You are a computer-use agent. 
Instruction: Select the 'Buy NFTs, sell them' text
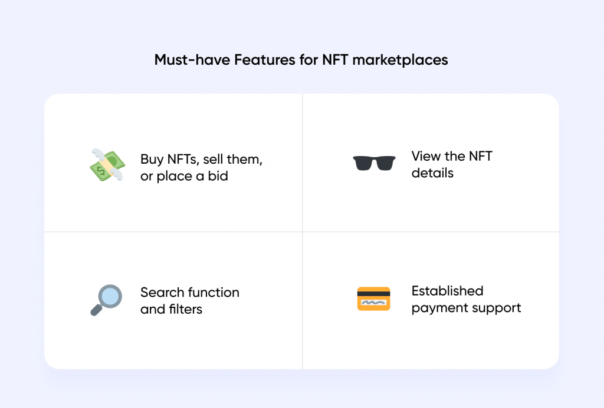coord(201,159)
